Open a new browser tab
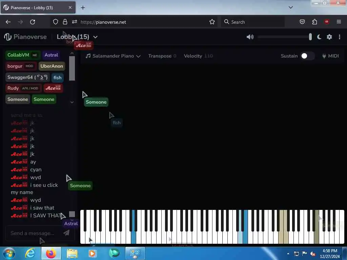The height and width of the screenshot is (260, 347). (x=83, y=8)
